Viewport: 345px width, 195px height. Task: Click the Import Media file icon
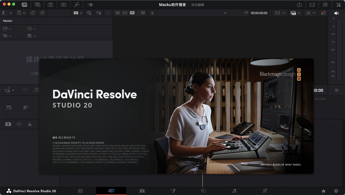click(x=19, y=13)
